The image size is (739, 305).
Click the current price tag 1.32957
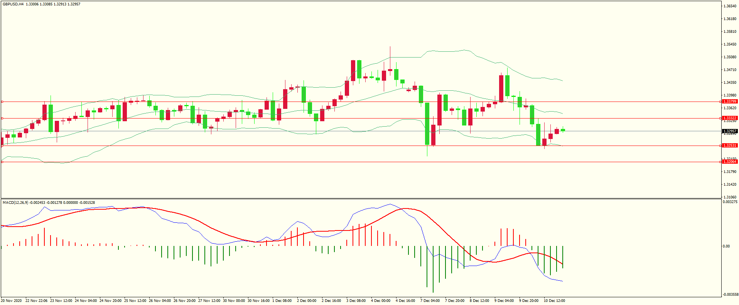pos(729,131)
